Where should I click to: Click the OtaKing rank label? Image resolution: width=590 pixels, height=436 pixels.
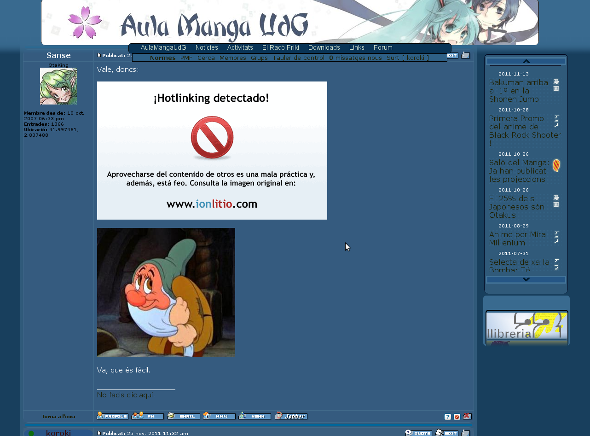58,65
